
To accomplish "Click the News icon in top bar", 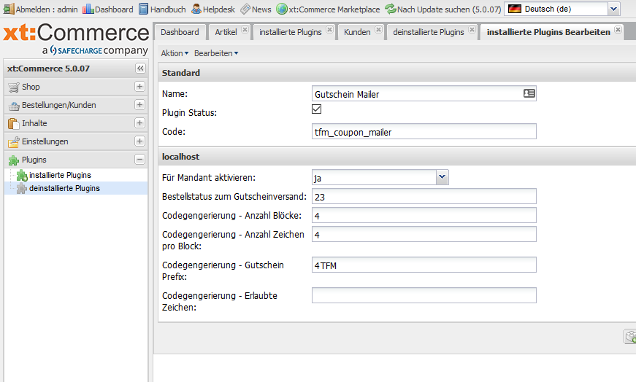I will tap(245, 9).
